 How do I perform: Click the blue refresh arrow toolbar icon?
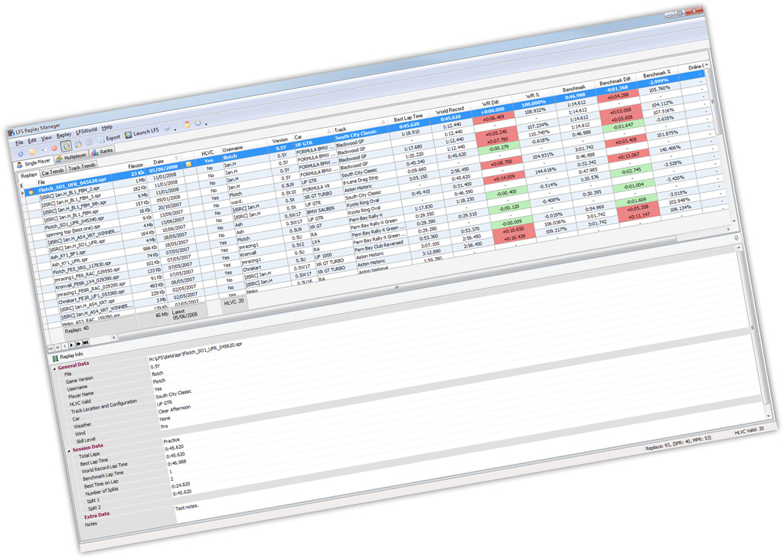(21, 154)
